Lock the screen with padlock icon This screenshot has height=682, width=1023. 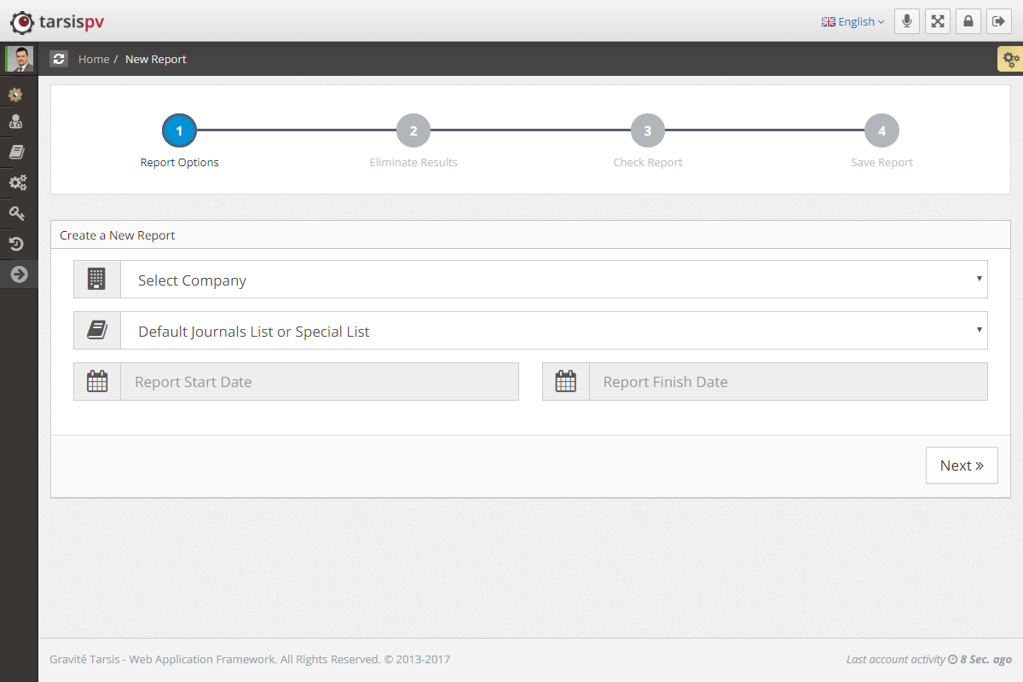pos(968,21)
